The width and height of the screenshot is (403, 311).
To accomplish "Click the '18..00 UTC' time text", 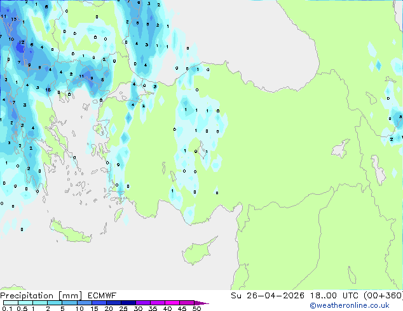I will 334,296.
